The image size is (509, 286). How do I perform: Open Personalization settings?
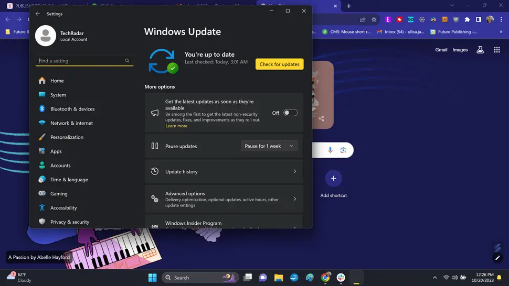[67, 137]
